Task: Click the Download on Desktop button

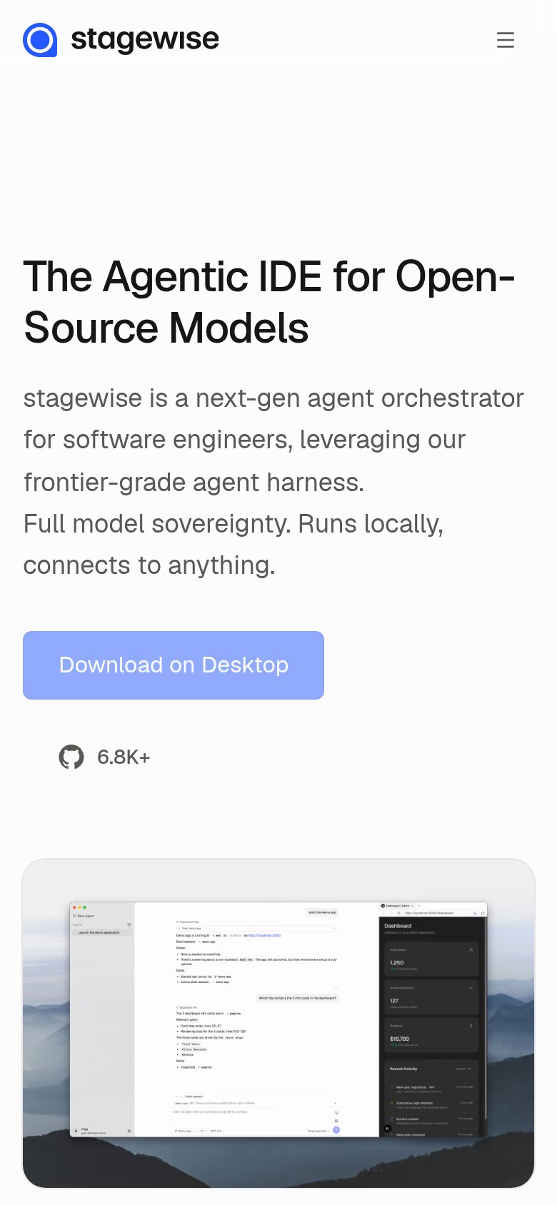Action: point(174,665)
